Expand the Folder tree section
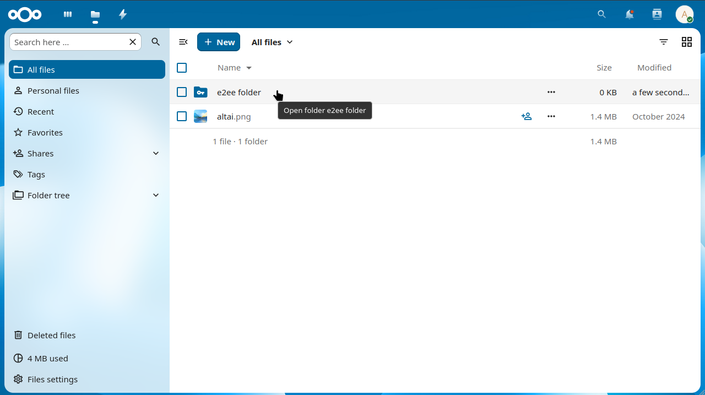 click(156, 195)
